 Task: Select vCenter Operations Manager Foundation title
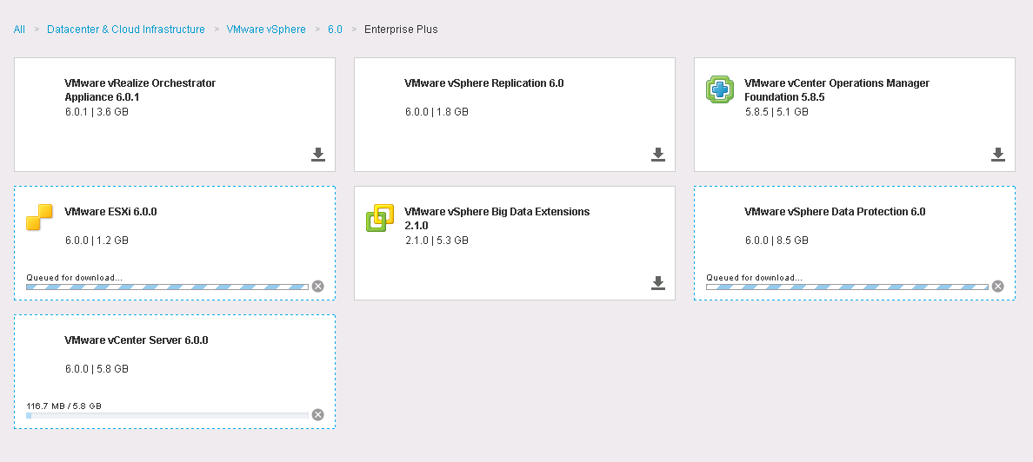(x=836, y=90)
